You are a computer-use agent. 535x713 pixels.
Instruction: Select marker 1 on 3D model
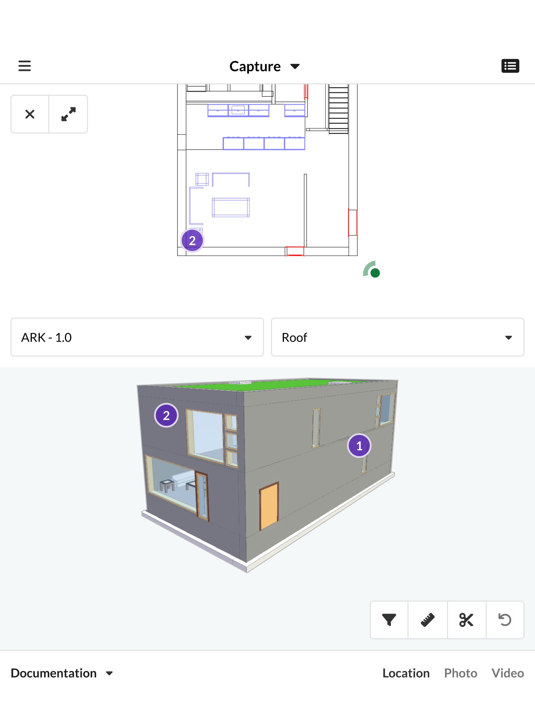[359, 445]
